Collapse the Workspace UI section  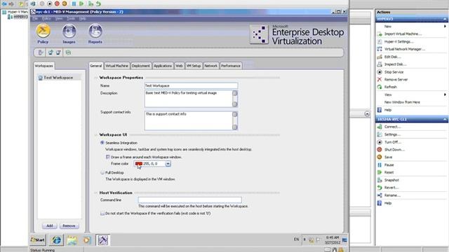[x=95, y=134]
